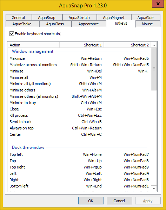Select the Bottom left dock row

point(79,186)
